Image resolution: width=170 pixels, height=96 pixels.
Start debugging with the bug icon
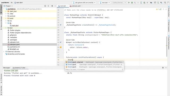[x=132, y=3]
